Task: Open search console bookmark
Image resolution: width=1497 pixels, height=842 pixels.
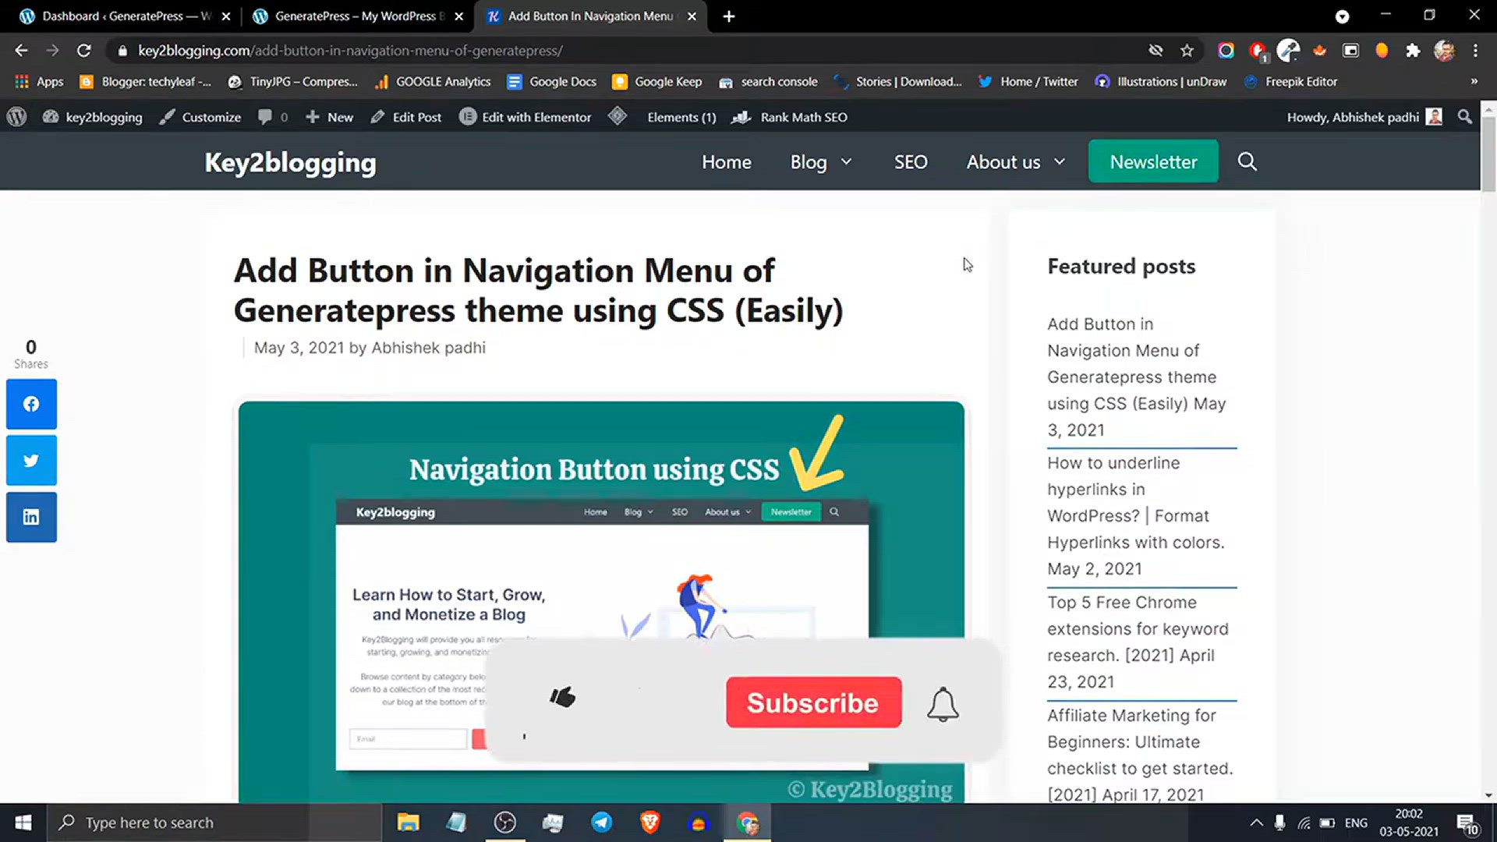Action: click(x=768, y=81)
